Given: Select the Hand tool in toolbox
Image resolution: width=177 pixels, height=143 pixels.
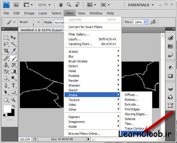Looking at the screenshot, I should [6, 100].
